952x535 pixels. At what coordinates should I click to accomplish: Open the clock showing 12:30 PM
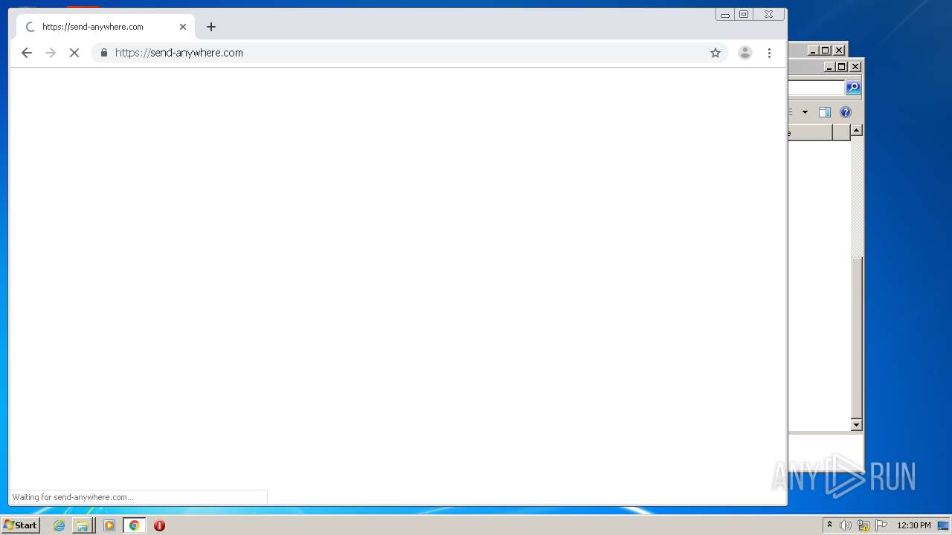point(913,525)
